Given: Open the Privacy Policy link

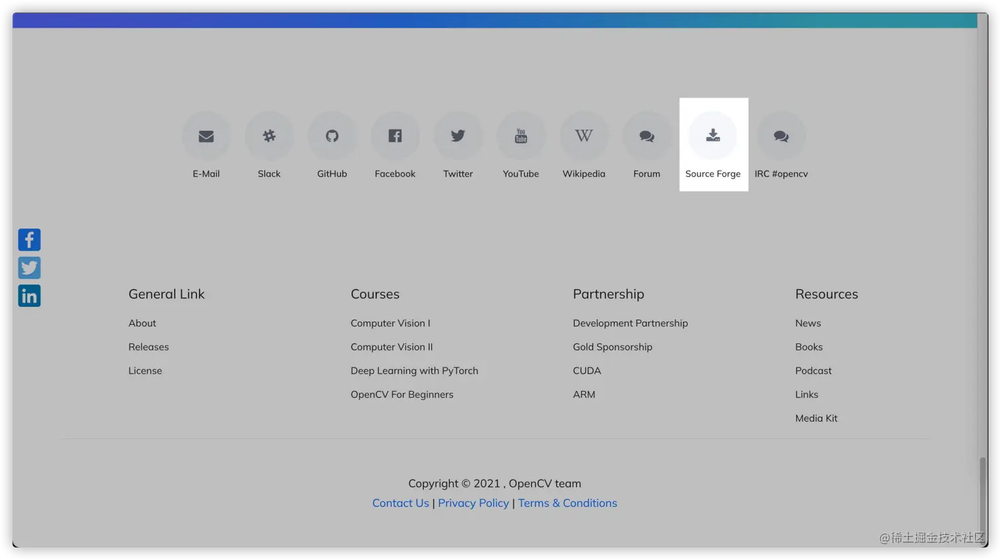Looking at the screenshot, I should point(473,503).
